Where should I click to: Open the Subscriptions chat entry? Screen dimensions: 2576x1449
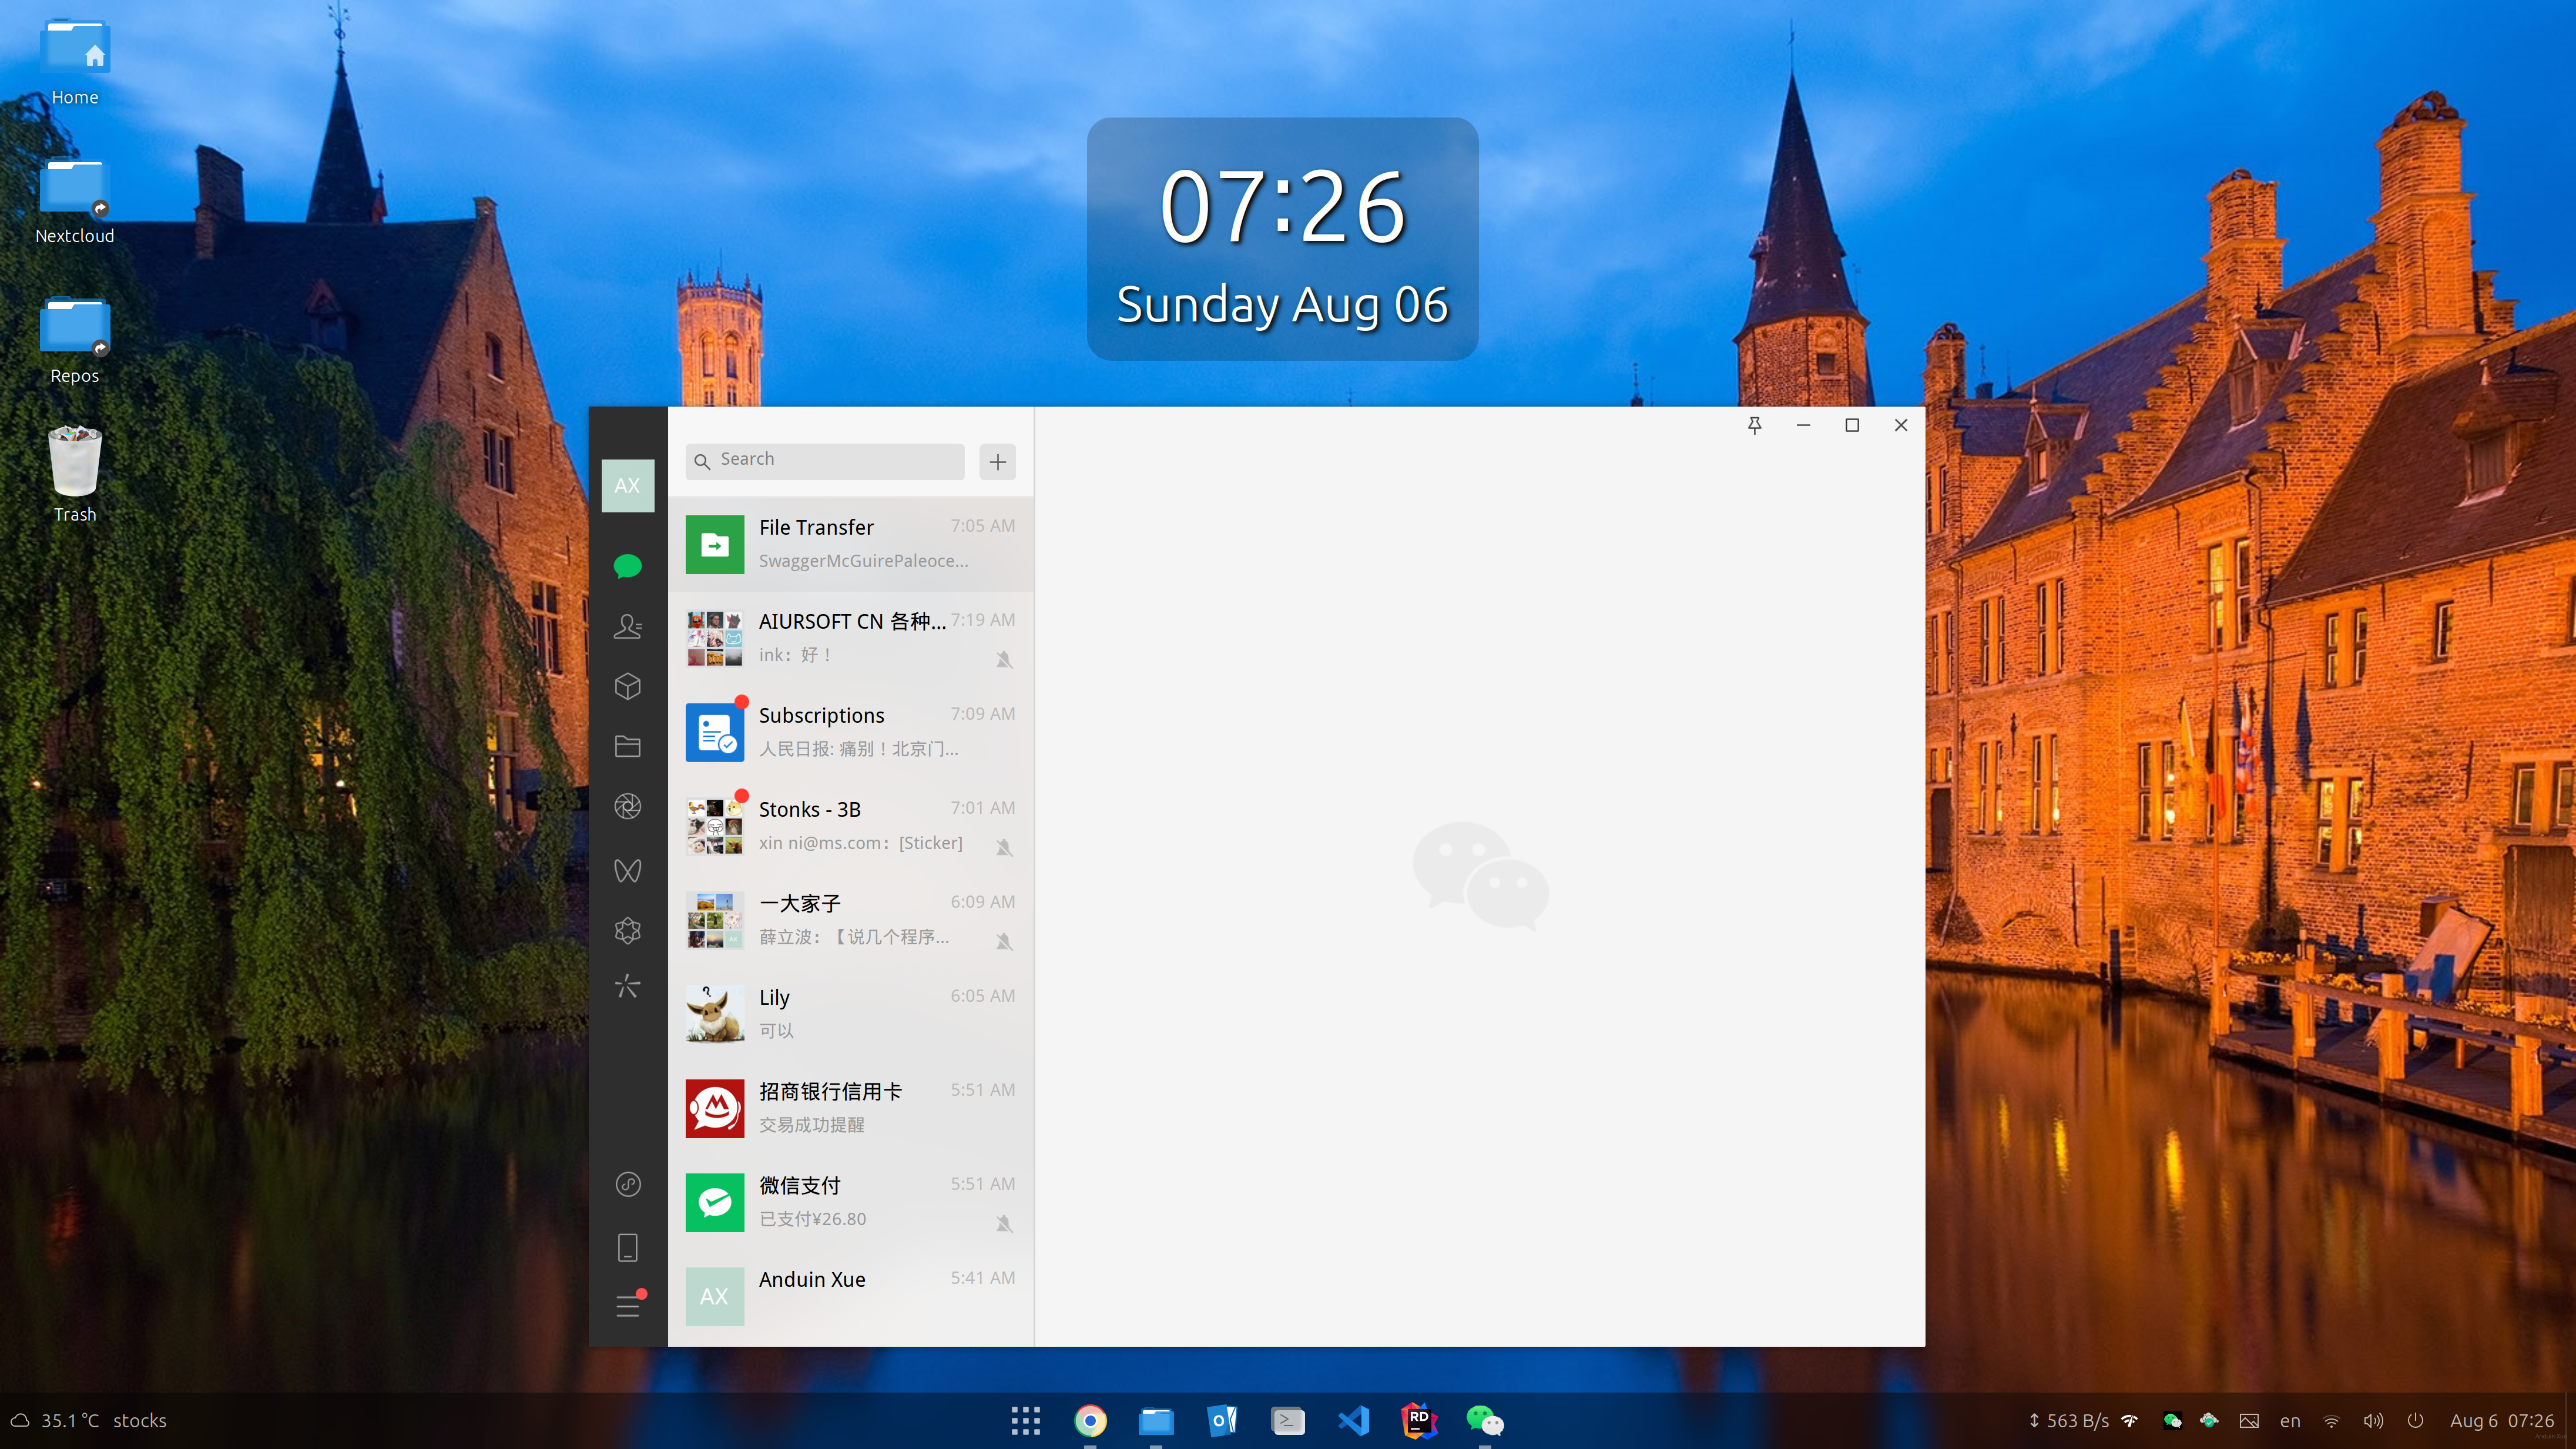coord(850,732)
